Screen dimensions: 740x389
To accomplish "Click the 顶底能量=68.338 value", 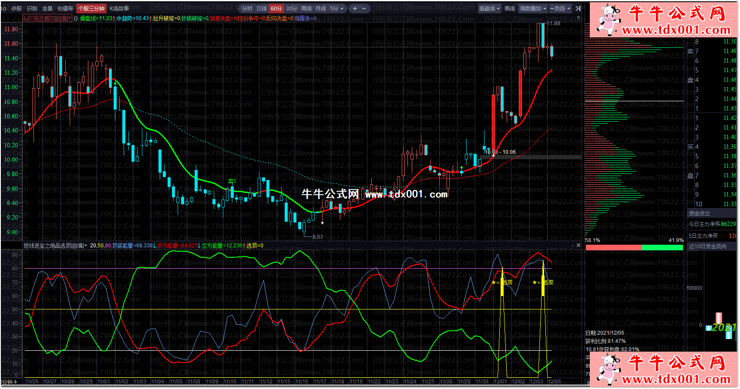I will point(133,246).
